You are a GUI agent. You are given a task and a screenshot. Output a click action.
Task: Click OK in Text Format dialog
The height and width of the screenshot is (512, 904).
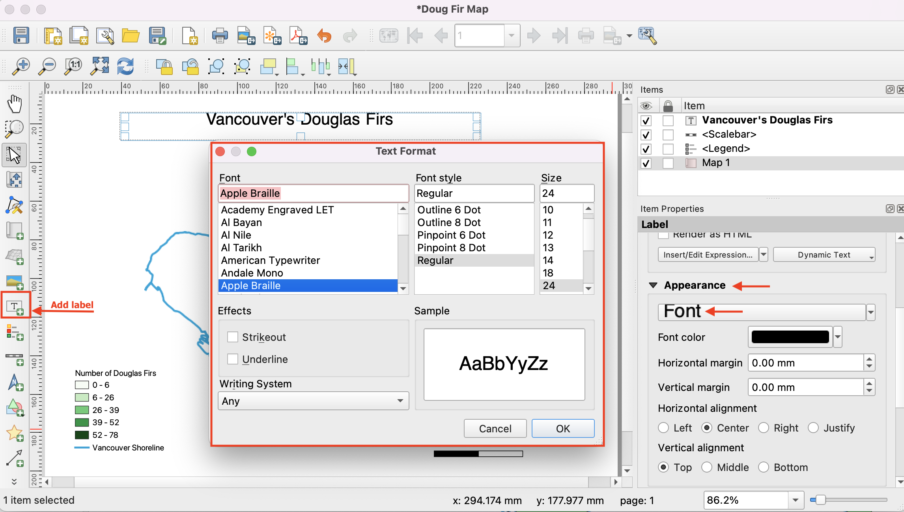click(562, 429)
